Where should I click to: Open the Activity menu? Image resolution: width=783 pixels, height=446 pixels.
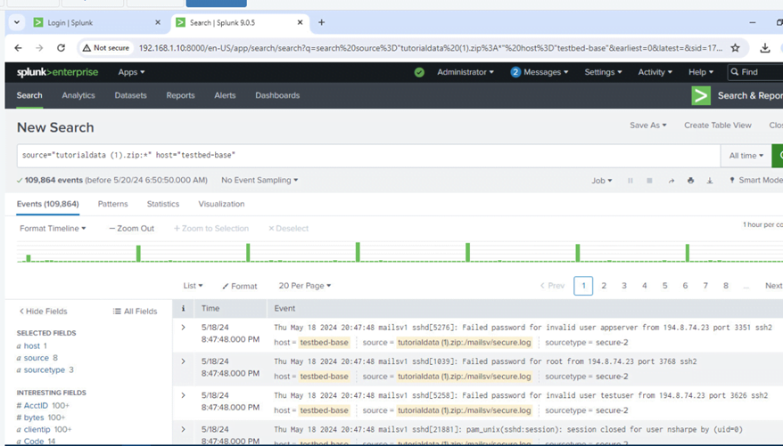coord(655,72)
